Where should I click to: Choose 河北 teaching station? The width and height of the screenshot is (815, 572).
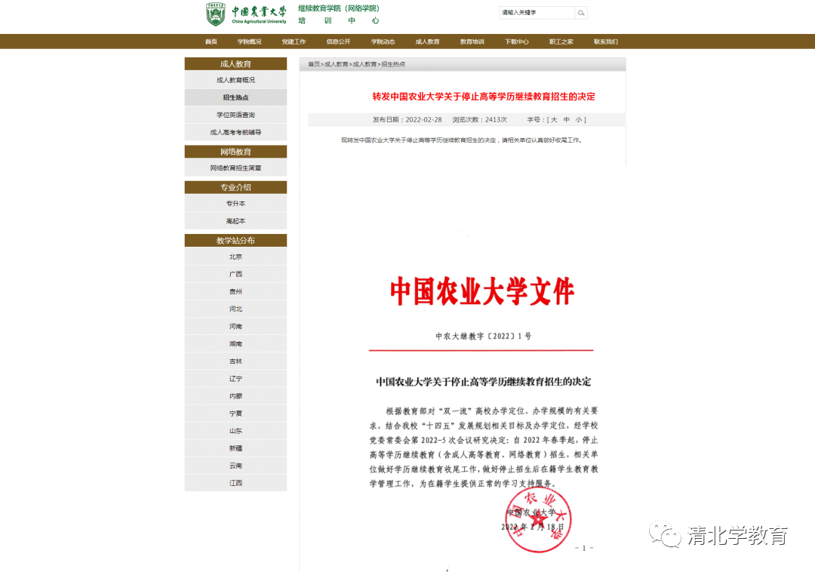pyautogui.click(x=235, y=309)
